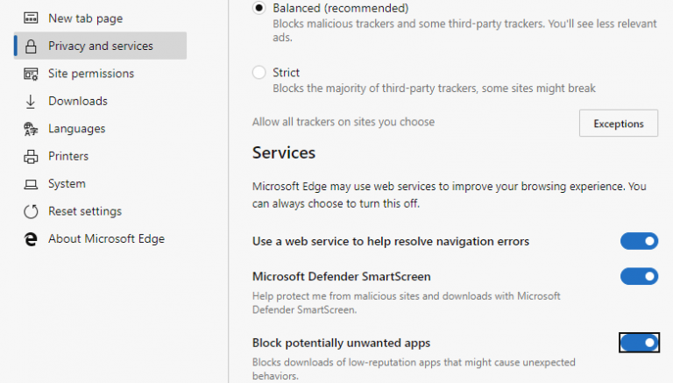This screenshot has height=383, width=673.
Task: Click the Site permissions icon
Action: [x=31, y=74]
